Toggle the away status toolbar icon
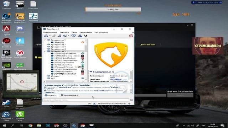 (x=65, y=36)
